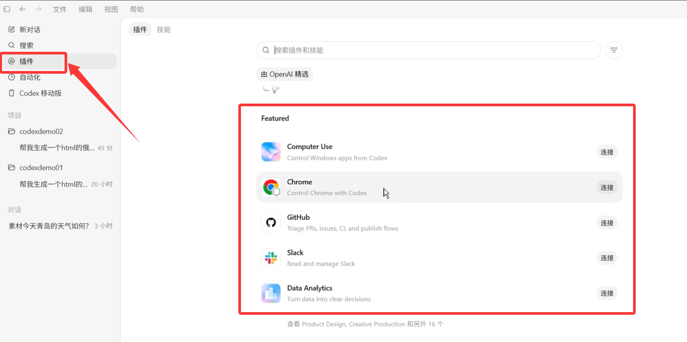The image size is (687, 342).
Task: Open the 帮助 menu
Action: (137, 9)
